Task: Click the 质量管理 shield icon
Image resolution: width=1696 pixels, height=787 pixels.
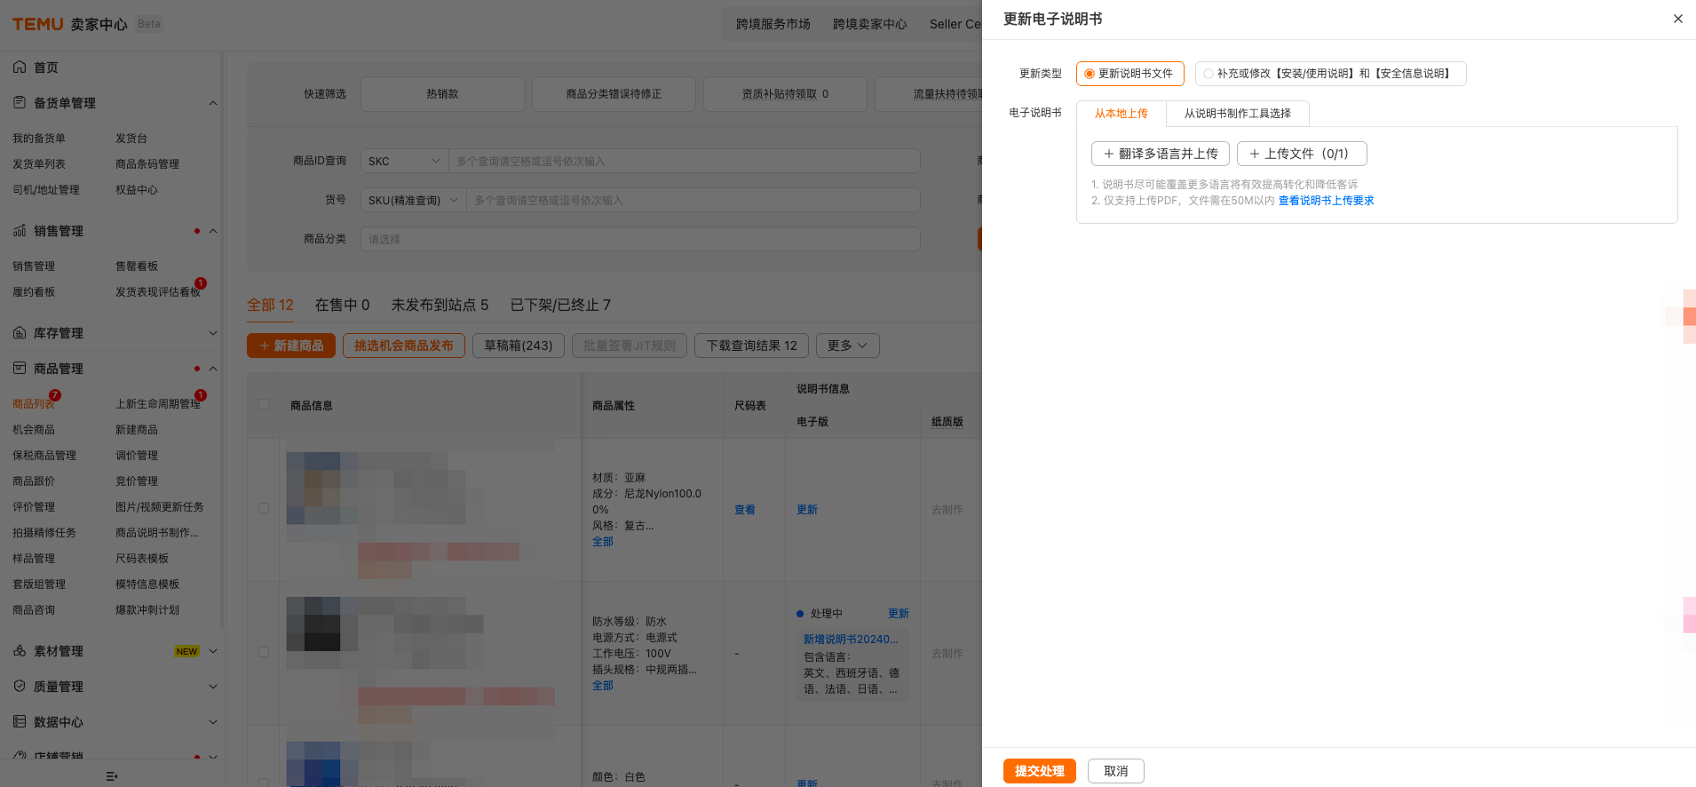Action: pos(20,687)
